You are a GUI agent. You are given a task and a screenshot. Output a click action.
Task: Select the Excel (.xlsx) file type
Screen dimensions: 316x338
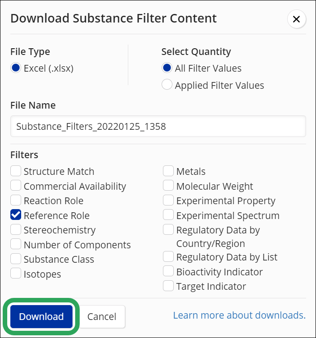click(16, 68)
